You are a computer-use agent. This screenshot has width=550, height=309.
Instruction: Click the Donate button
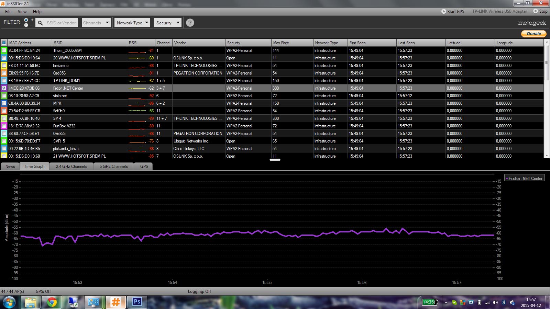coord(533,34)
